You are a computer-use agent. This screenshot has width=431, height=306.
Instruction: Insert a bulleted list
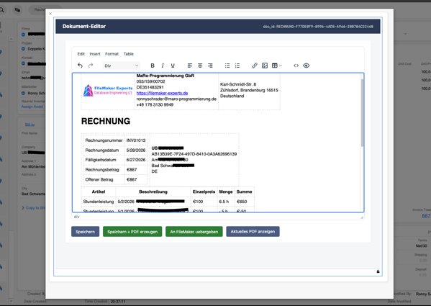(227, 66)
